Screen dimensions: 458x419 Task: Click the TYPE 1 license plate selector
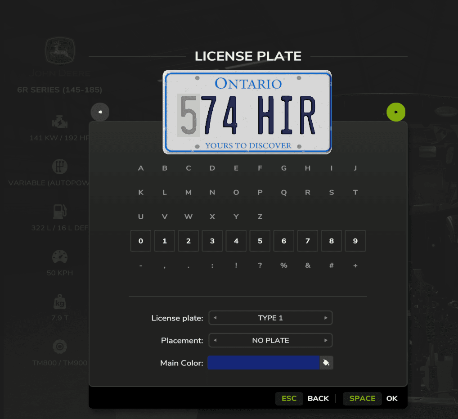(270, 318)
